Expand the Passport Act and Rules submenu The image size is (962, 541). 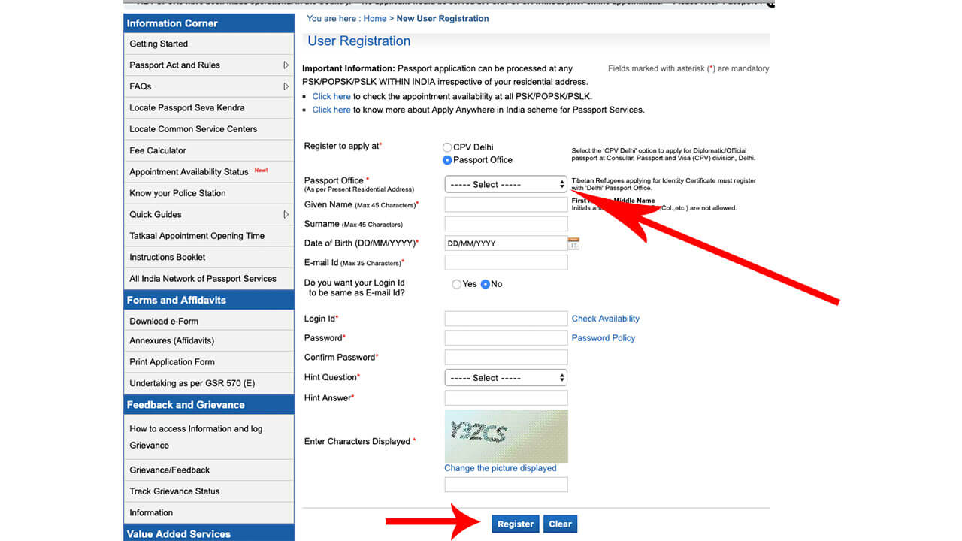(286, 65)
